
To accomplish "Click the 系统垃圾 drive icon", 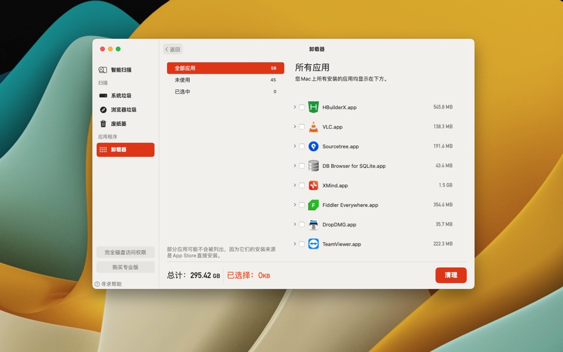I will coord(103,95).
